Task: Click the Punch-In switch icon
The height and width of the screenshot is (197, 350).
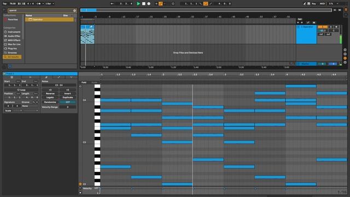Action: click(201, 4)
